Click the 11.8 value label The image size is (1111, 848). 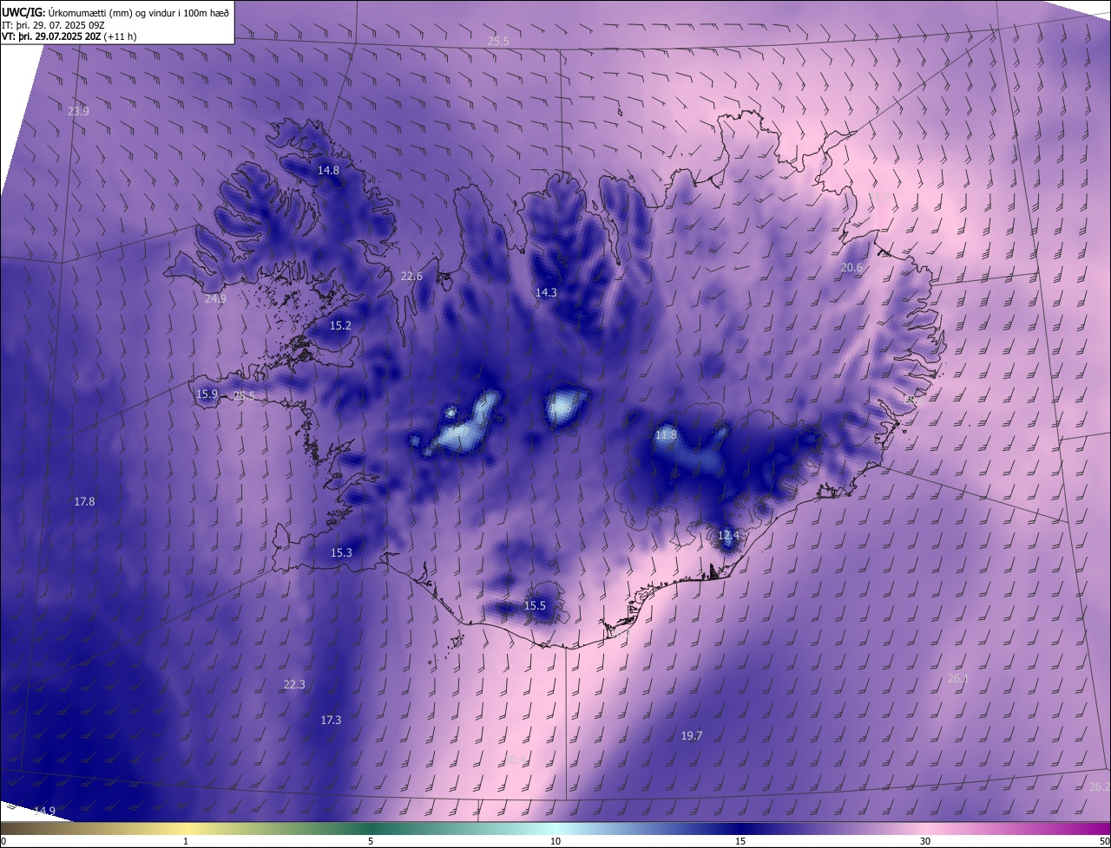coord(666,435)
